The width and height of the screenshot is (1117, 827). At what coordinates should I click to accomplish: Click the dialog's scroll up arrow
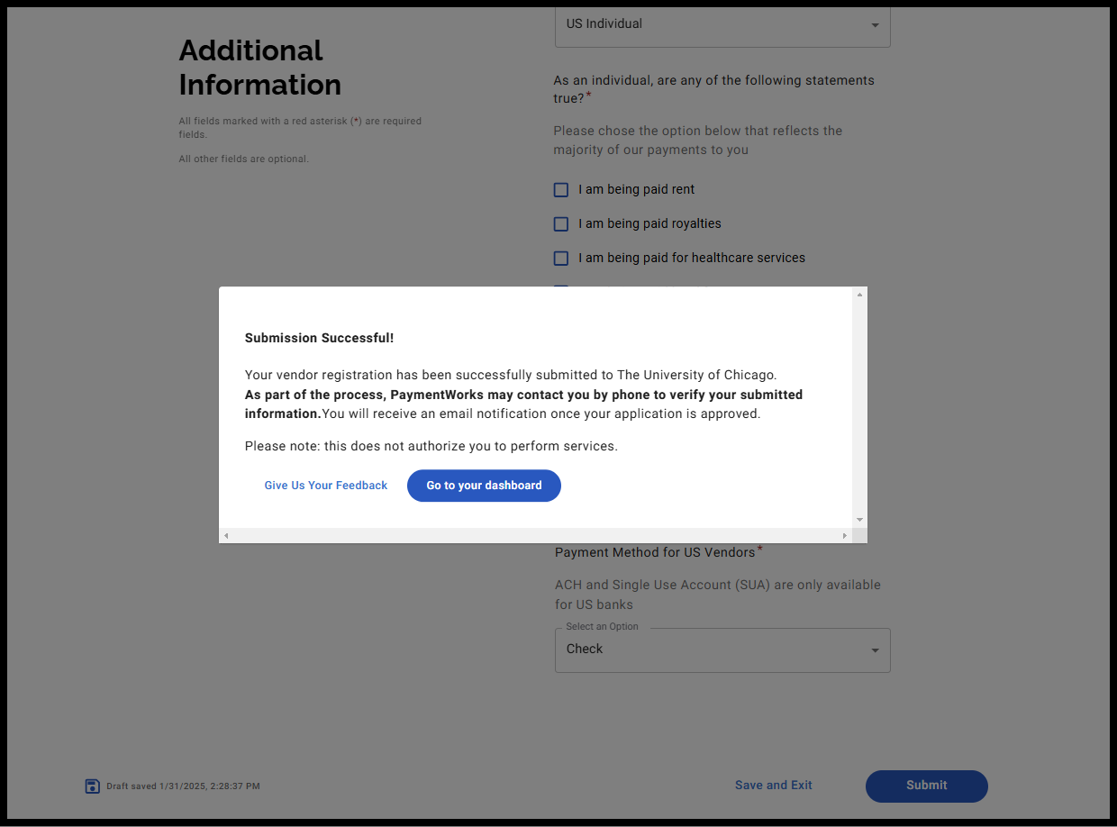point(859,295)
